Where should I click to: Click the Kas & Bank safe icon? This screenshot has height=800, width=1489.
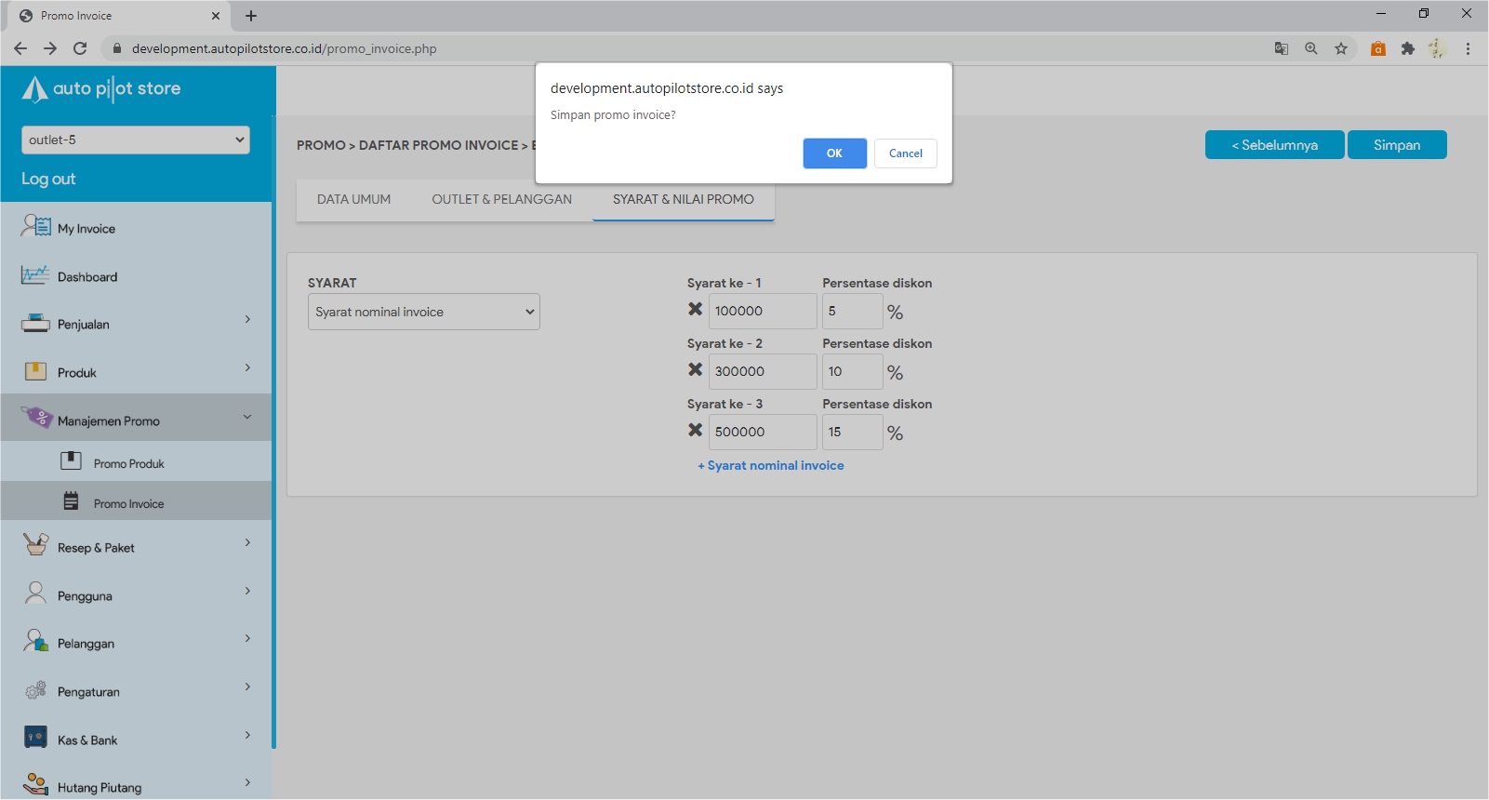pos(35,739)
